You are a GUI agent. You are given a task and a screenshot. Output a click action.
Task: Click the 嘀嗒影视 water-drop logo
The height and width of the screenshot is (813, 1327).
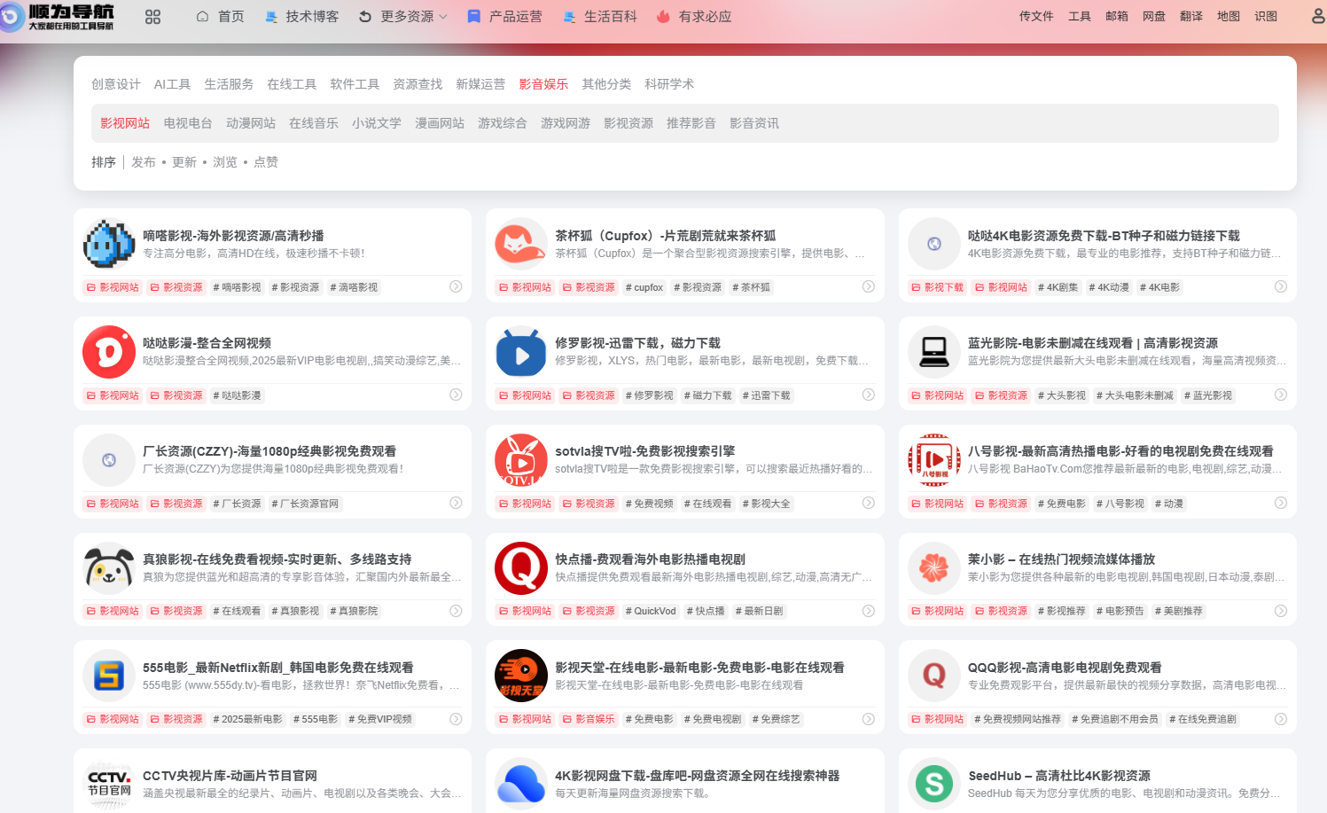pyautogui.click(x=108, y=243)
